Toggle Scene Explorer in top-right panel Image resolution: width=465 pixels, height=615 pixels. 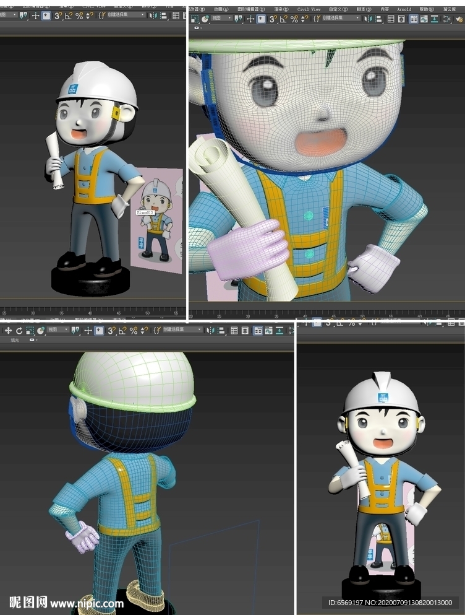391,19
